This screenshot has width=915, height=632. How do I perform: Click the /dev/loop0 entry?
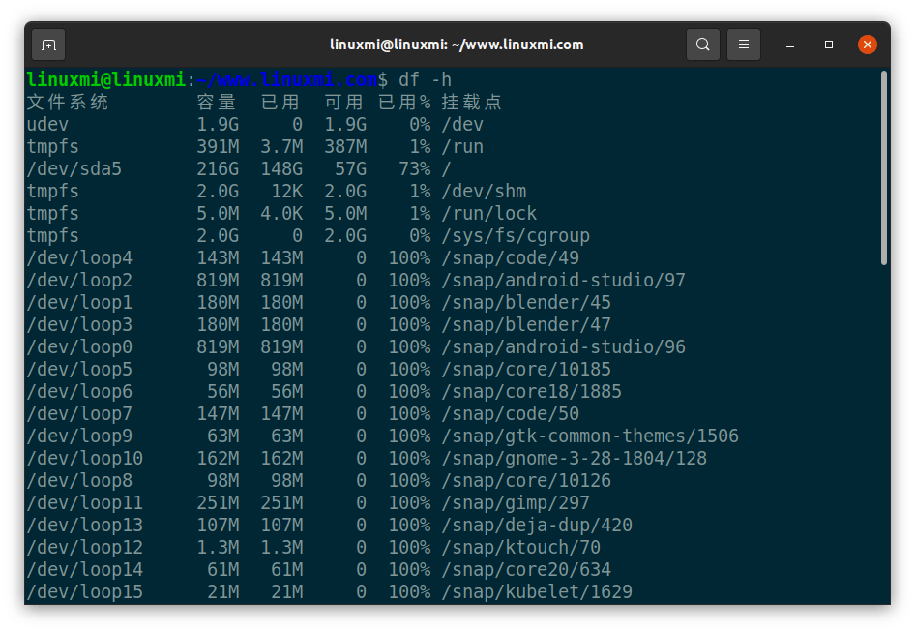point(79,346)
